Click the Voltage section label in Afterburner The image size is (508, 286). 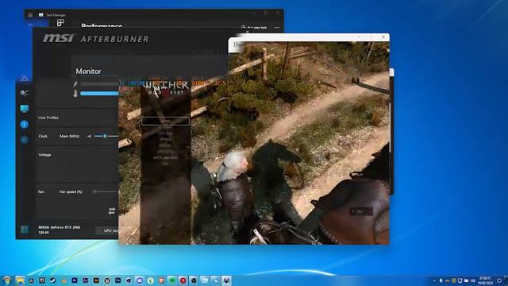tap(44, 155)
